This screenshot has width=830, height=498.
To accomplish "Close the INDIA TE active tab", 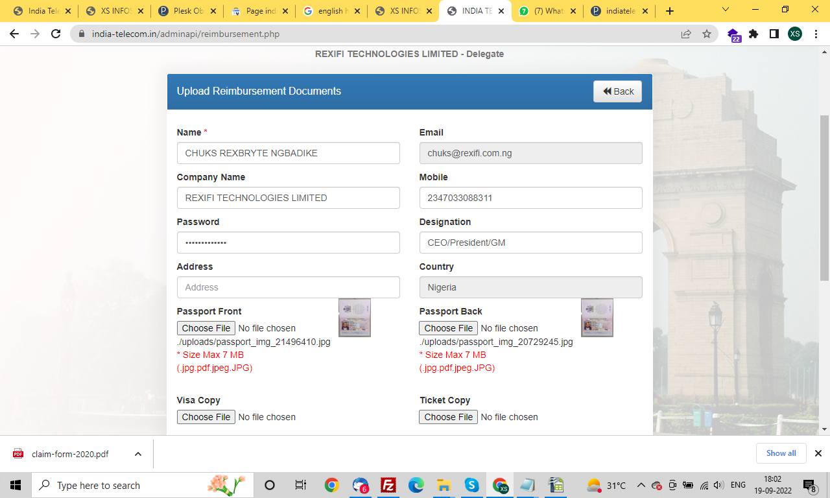I will (502, 11).
